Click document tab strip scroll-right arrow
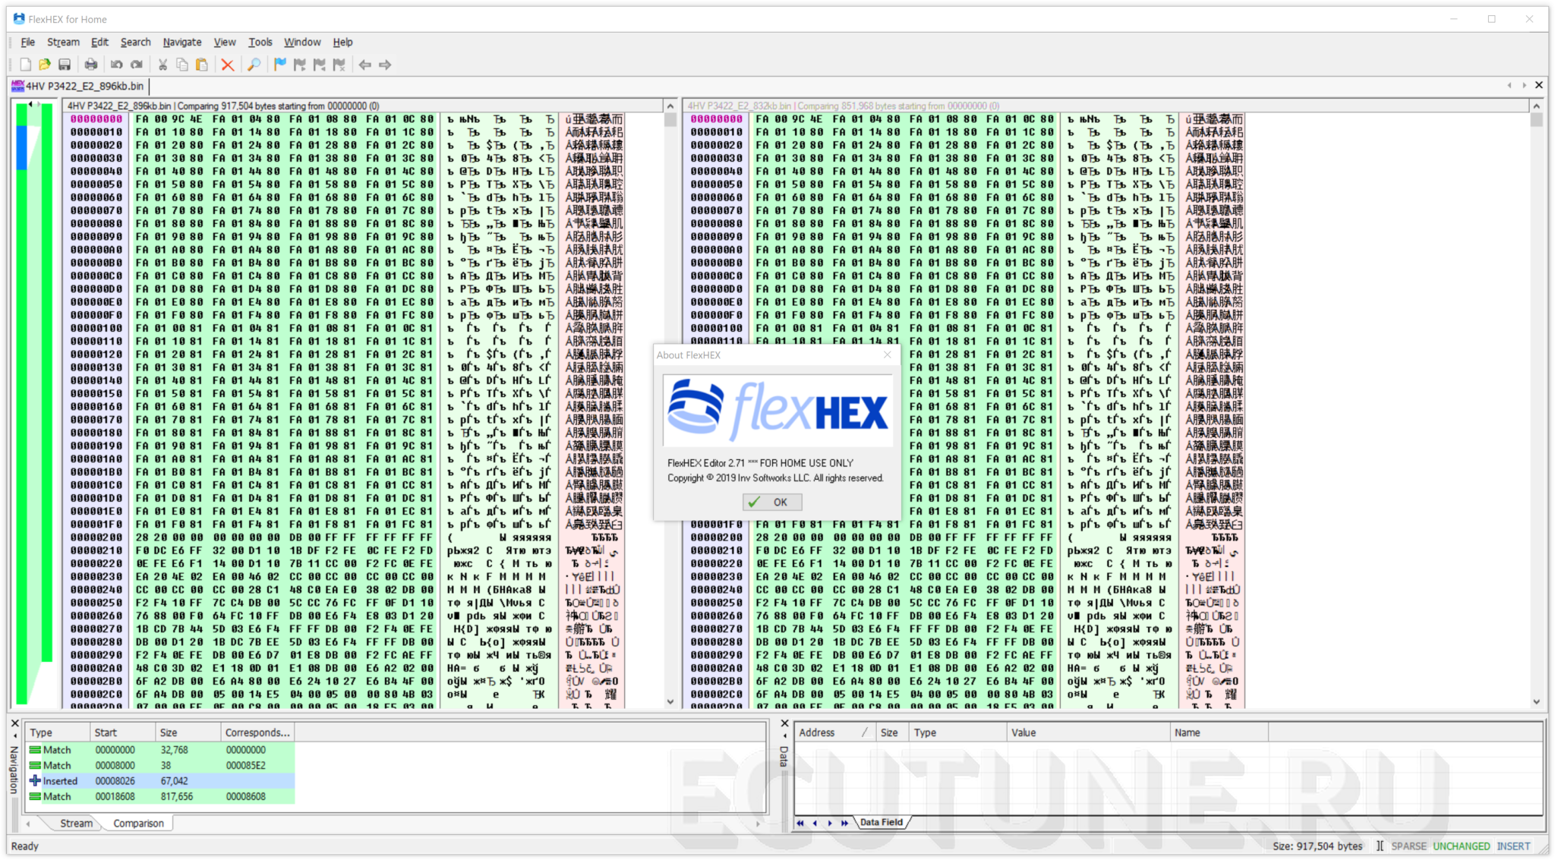The height and width of the screenshot is (860, 1555). (x=1524, y=85)
